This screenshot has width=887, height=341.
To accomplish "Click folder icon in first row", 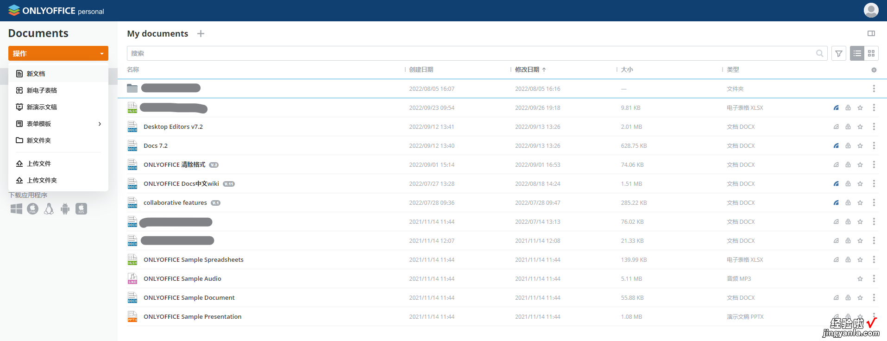I will [x=132, y=88].
